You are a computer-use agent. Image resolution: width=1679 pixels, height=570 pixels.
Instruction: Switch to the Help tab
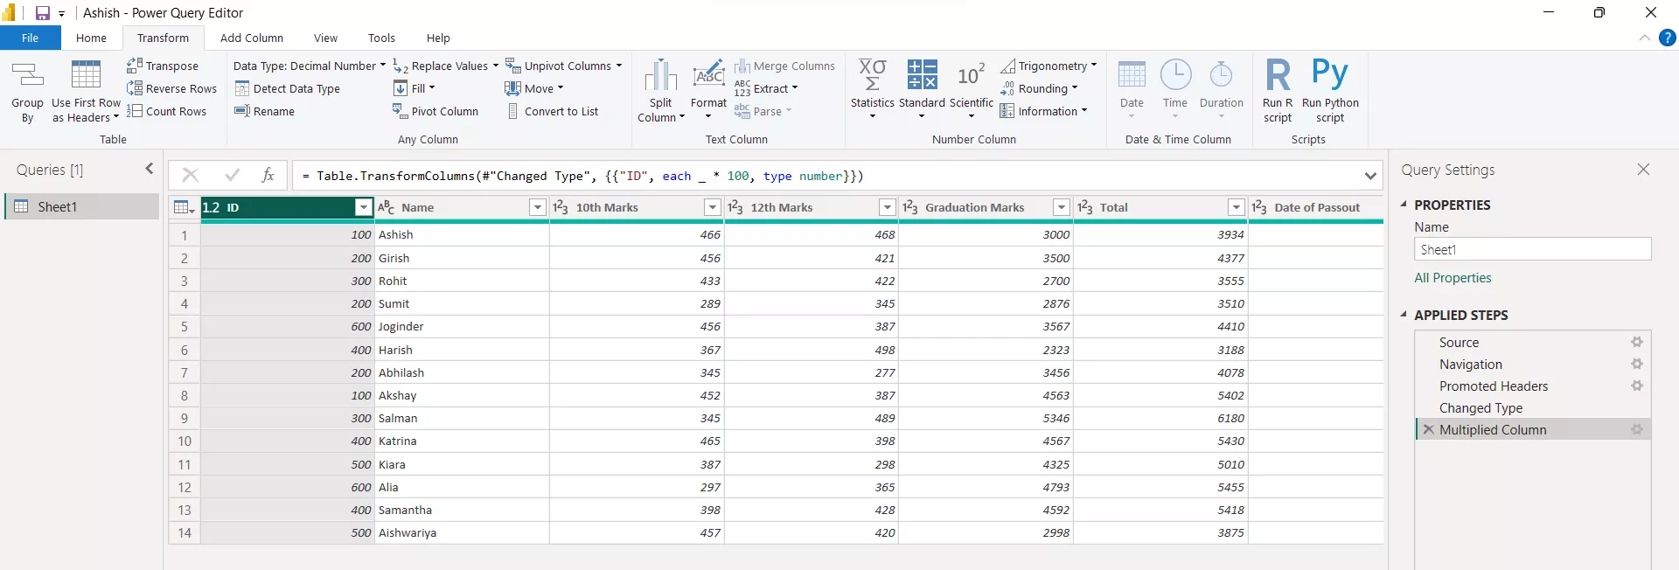click(438, 38)
